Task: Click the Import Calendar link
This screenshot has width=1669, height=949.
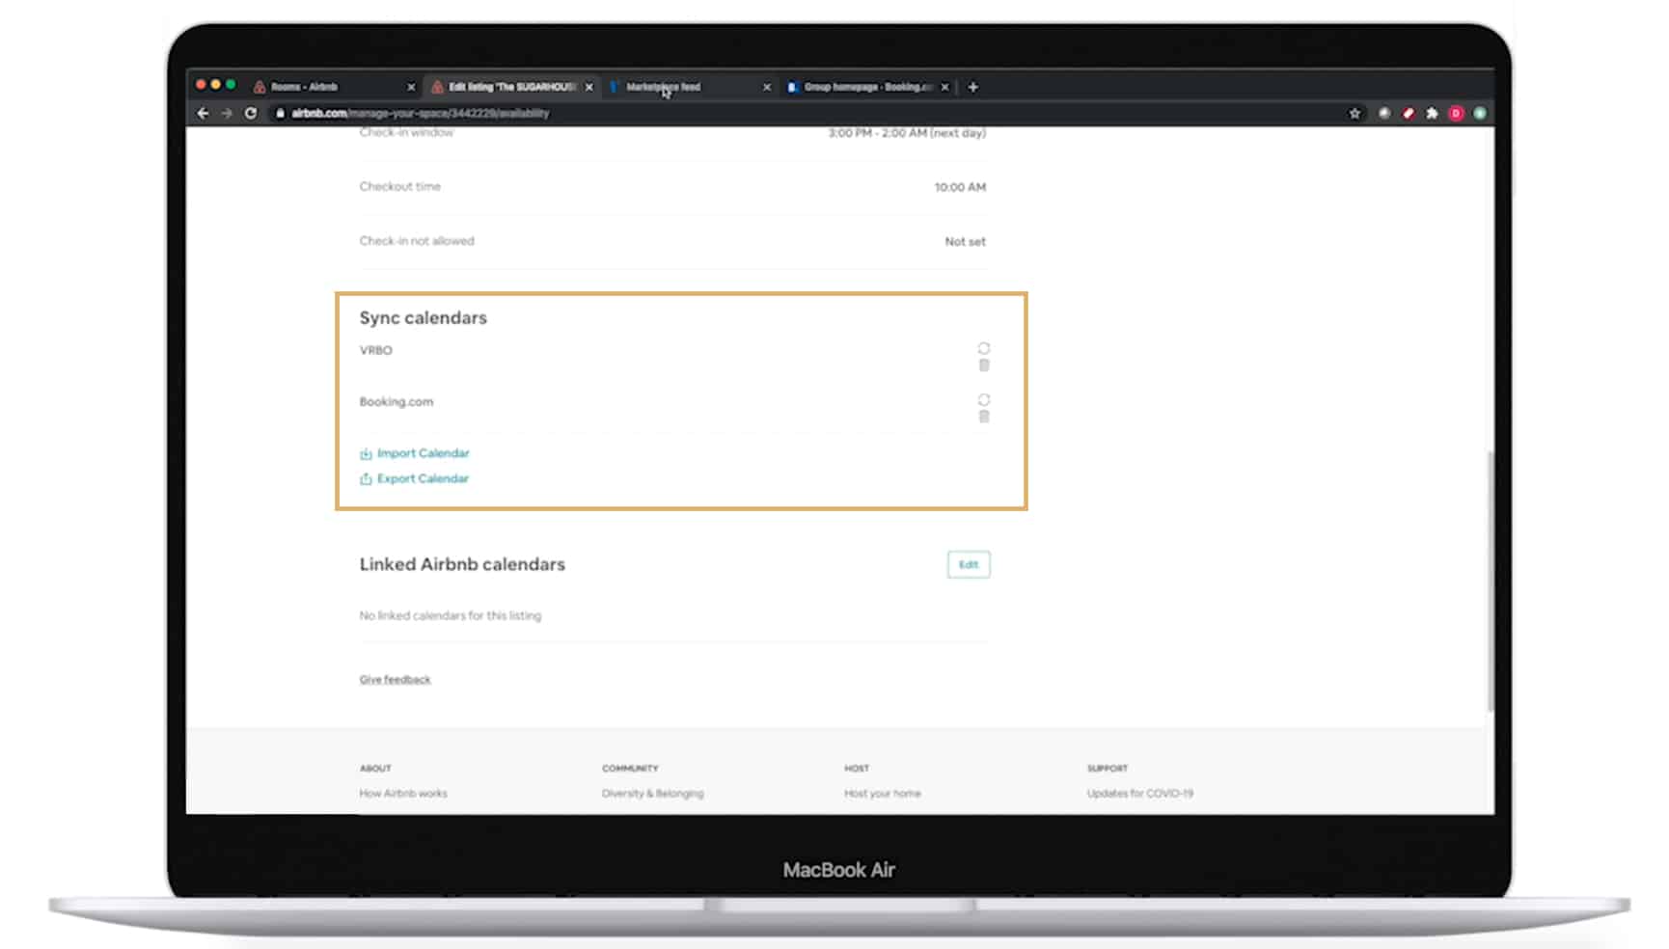Action: click(x=415, y=453)
